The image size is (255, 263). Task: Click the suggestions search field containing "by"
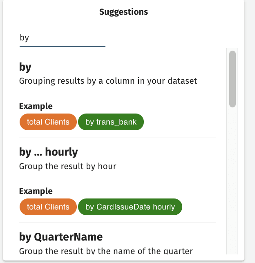(62, 38)
